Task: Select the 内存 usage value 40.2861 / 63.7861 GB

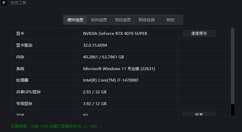Action: [103, 57]
